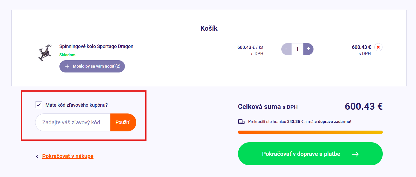416x177 pixels.
Task: Open the Spinningové kolo Sportago Dragon link
Action: (96, 46)
